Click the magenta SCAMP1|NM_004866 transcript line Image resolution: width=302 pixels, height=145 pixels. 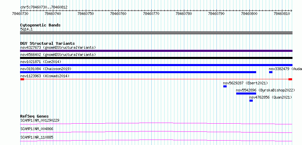156,132
